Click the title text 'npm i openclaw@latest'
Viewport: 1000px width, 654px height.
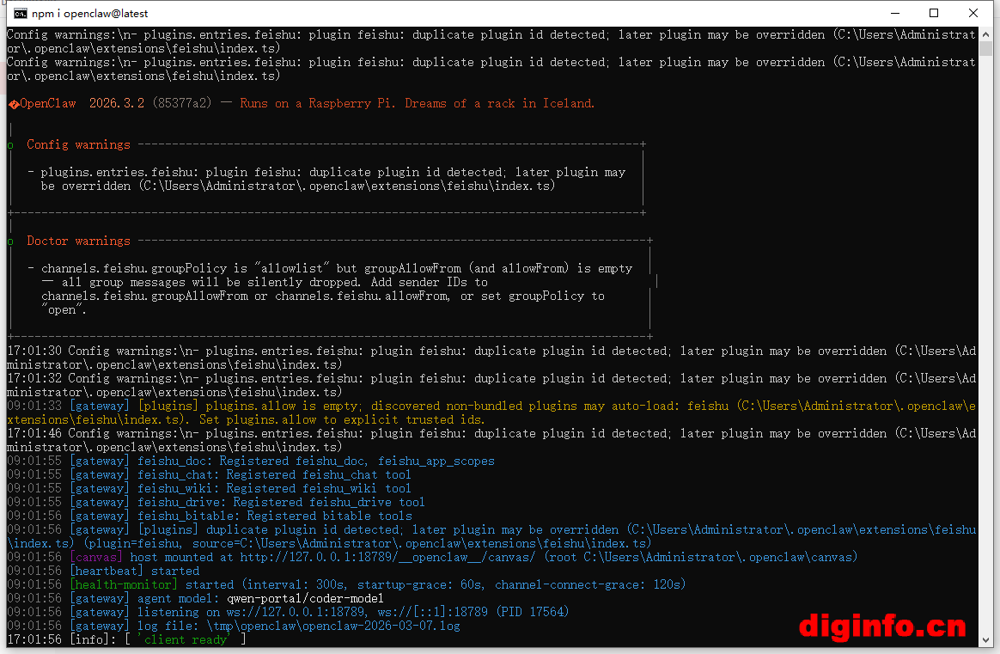pos(90,14)
